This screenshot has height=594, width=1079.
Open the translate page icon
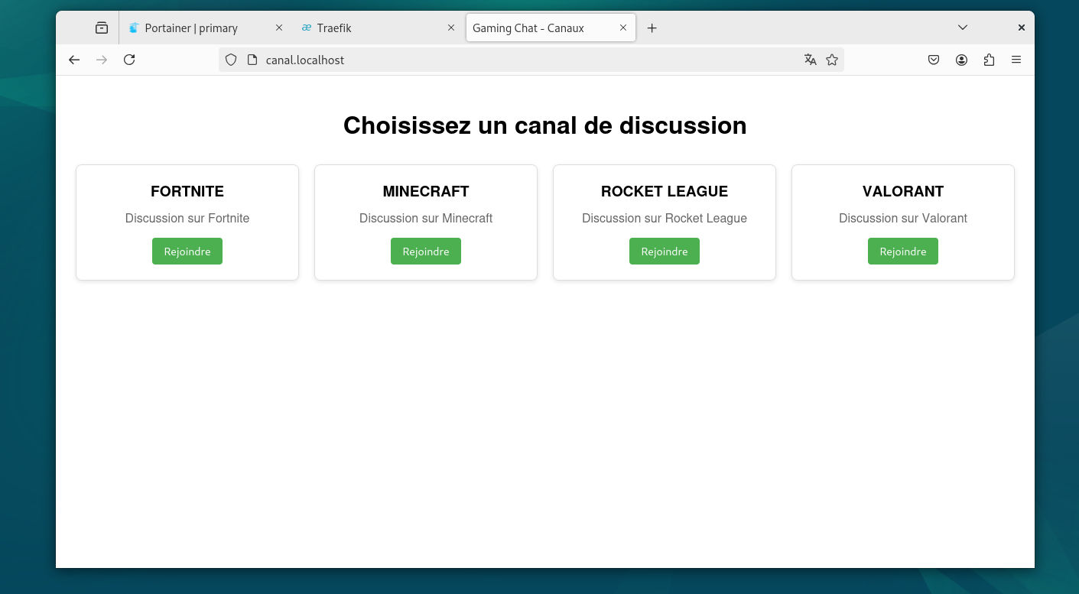point(811,60)
